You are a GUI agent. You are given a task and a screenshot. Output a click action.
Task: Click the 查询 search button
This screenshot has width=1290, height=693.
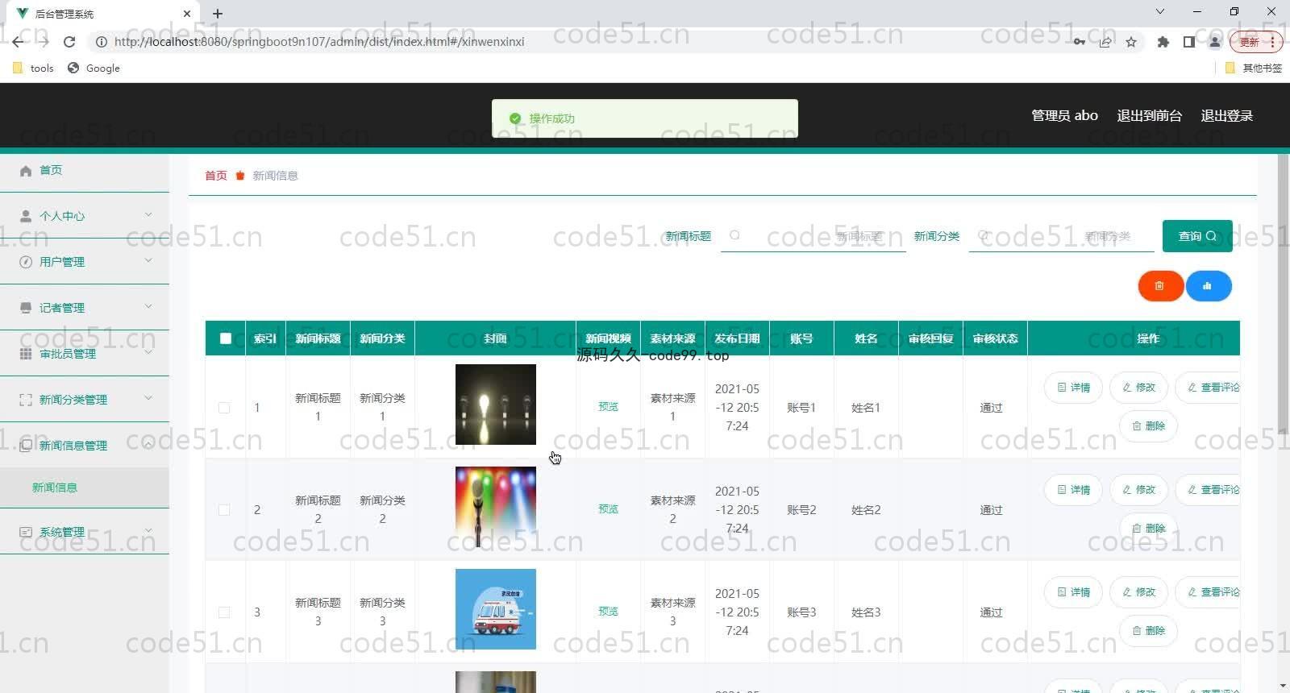pos(1197,236)
